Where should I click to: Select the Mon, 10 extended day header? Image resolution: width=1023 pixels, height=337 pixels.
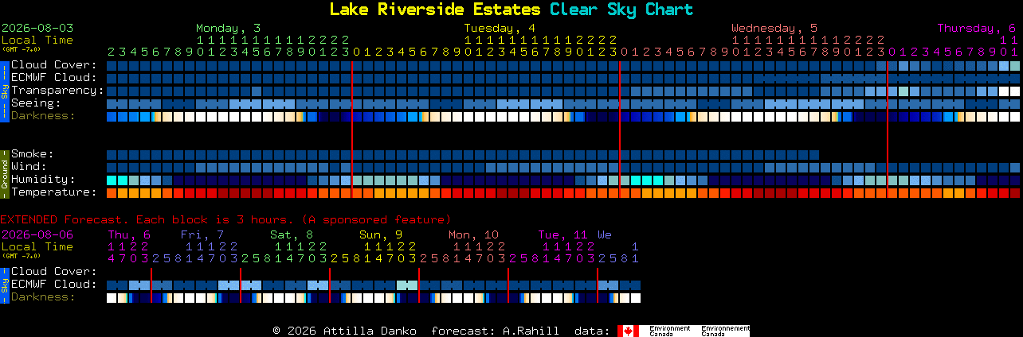[473, 235]
